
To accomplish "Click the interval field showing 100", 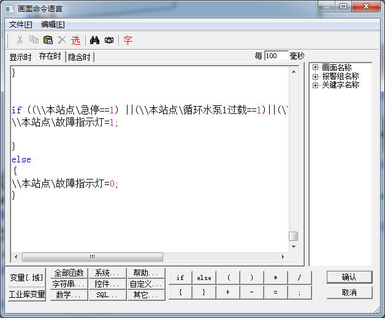I will coord(276,56).
